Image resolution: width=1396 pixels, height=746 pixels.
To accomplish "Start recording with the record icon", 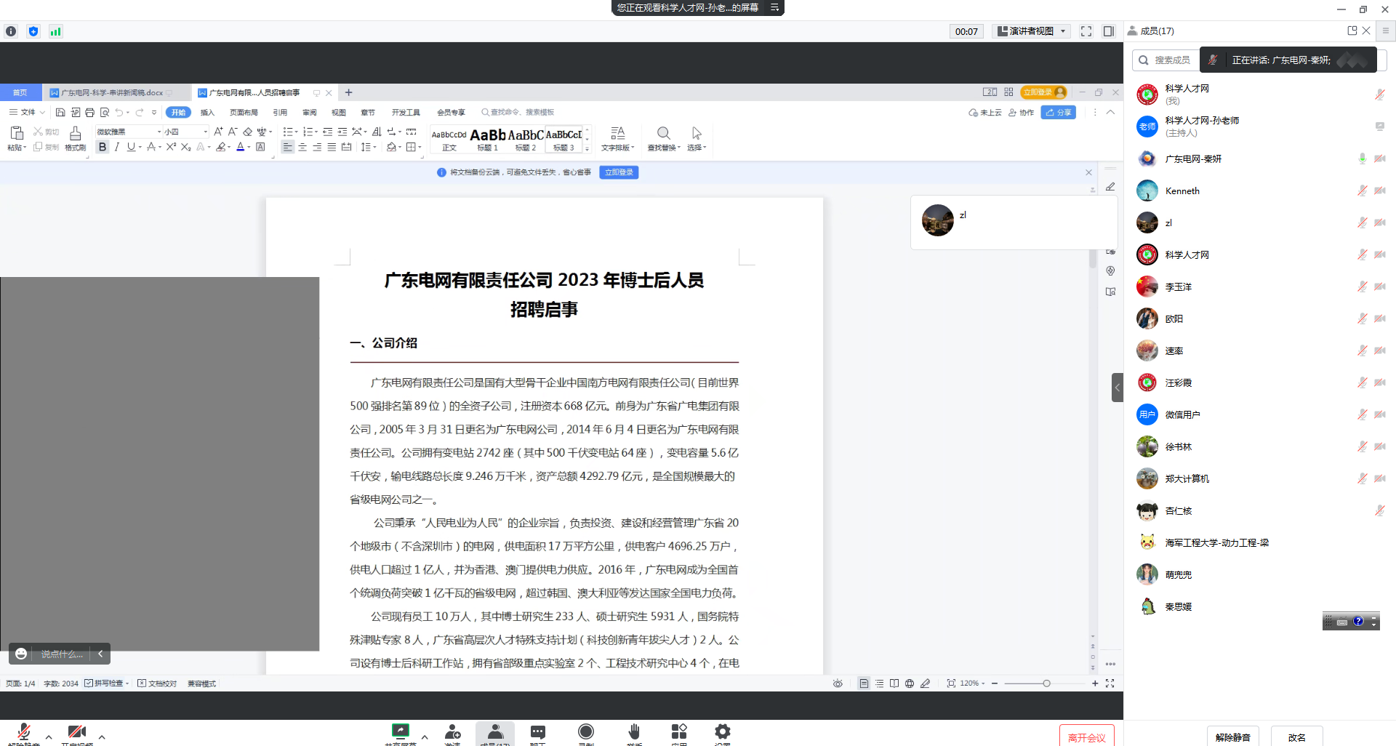I will coord(586,733).
